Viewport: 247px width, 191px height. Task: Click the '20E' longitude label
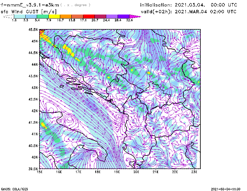[136, 172]
